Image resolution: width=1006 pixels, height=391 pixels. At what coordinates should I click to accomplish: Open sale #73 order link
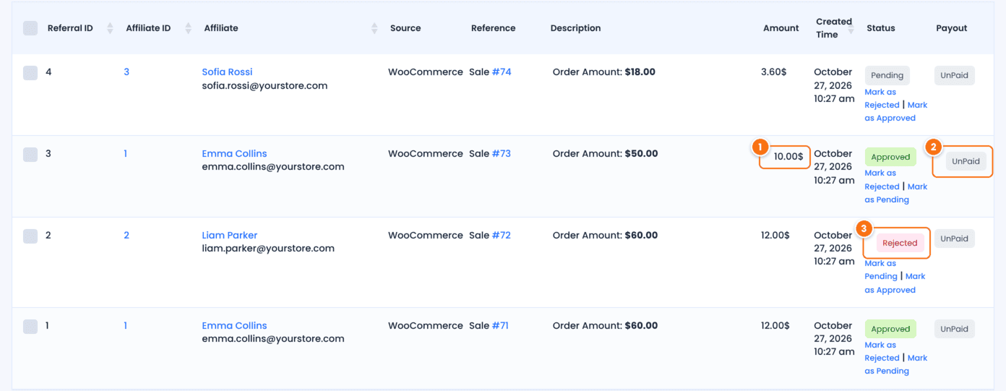click(x=502, y=153)
